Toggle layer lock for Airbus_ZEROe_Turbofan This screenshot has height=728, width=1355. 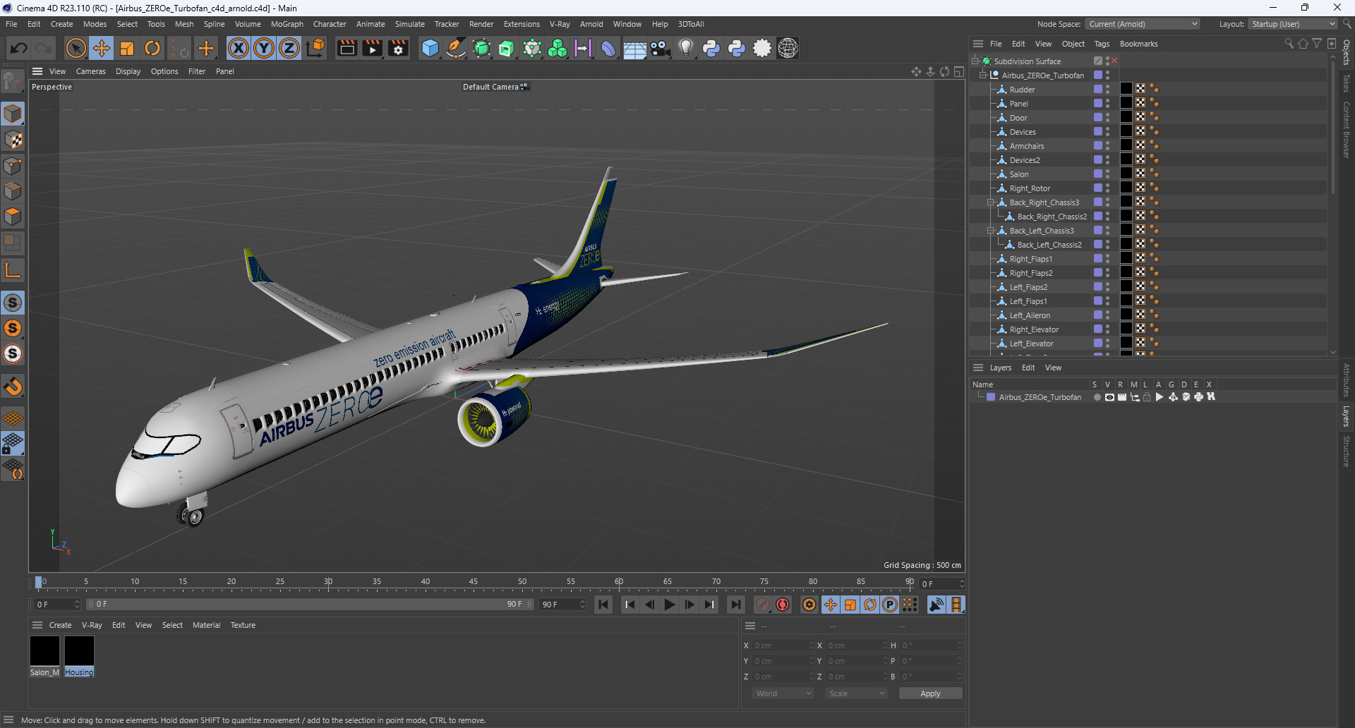click(1147, 397)
